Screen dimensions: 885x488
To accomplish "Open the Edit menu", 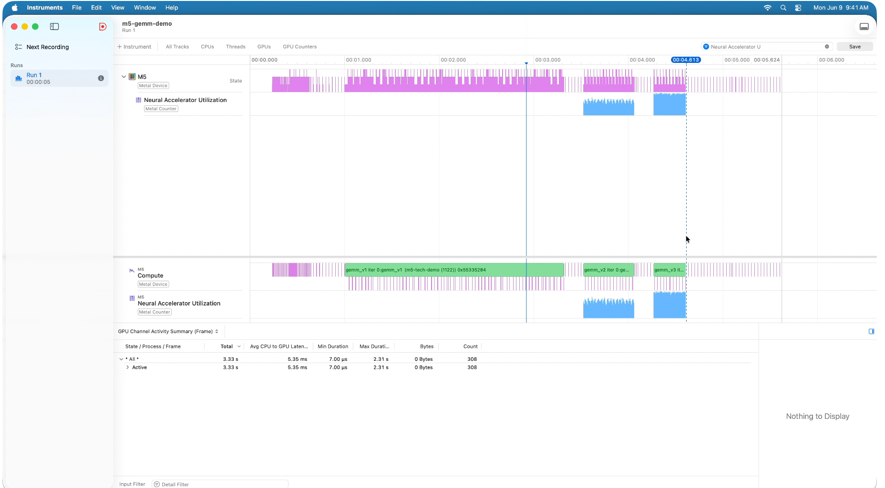I will (x=96, y=8).
